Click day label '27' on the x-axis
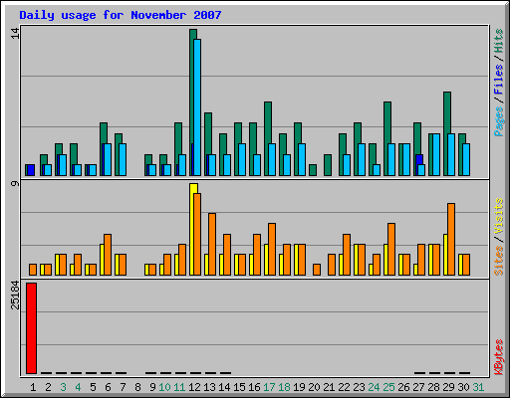 [418, 387]
